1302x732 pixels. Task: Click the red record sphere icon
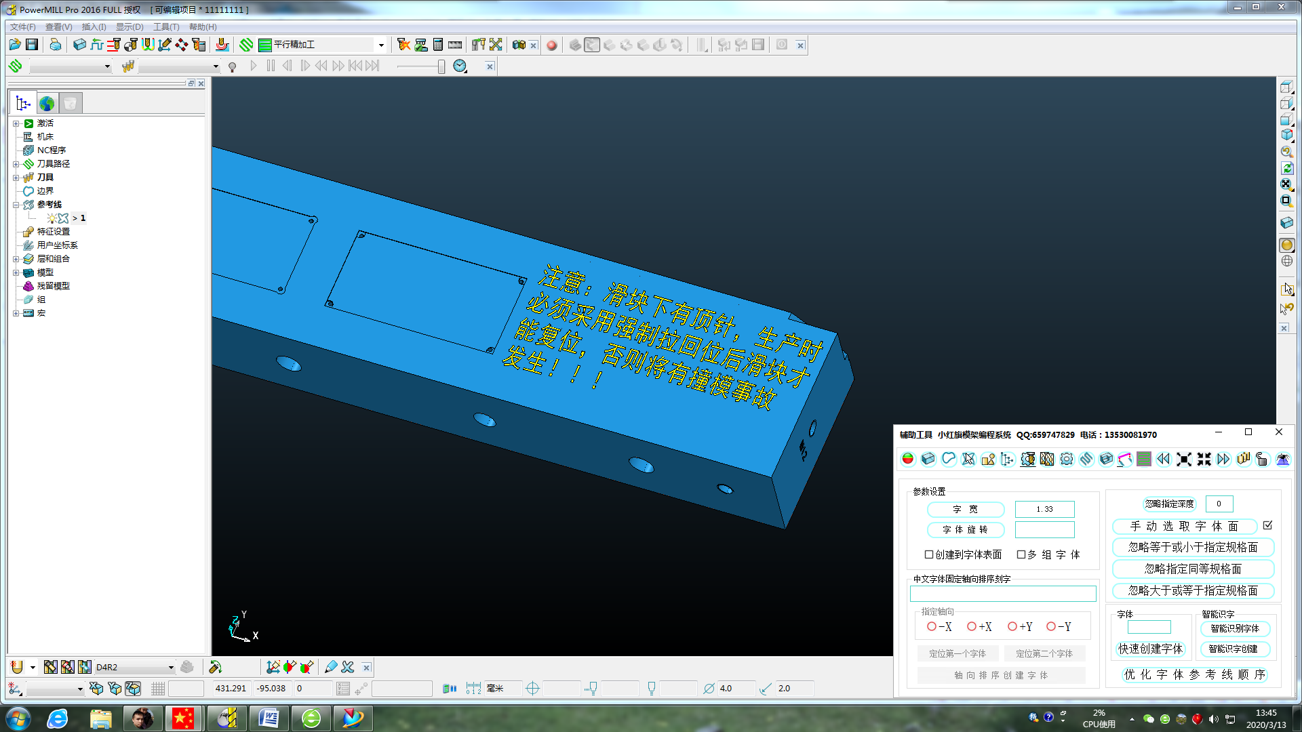tap(552, 45)
